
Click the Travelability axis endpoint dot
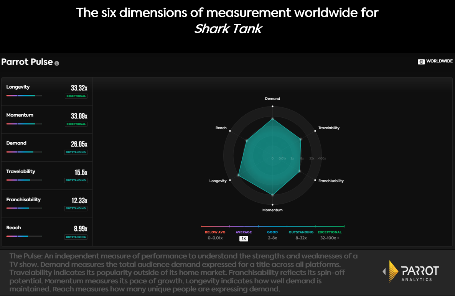pyautogui.click(x=315, y=131)
